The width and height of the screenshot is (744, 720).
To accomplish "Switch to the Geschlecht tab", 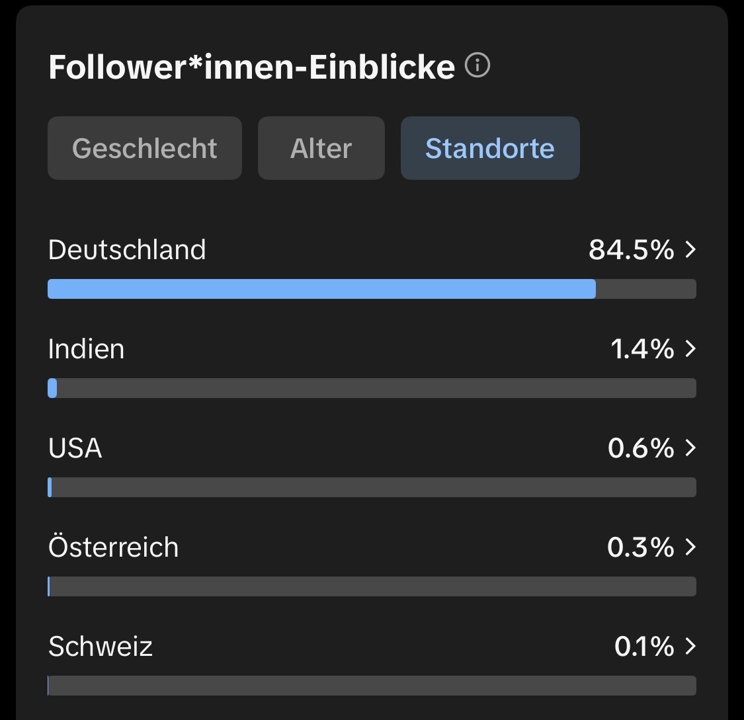I will tap(144, 148).
